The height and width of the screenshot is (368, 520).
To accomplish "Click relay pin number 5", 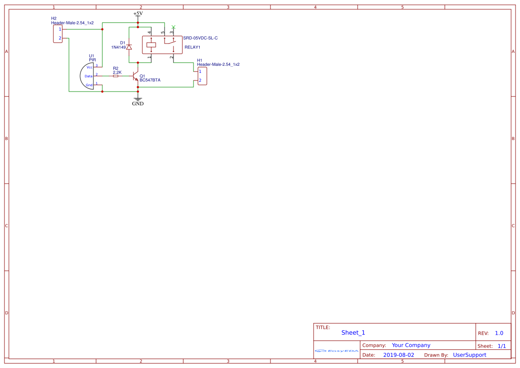I will point(163,32).
